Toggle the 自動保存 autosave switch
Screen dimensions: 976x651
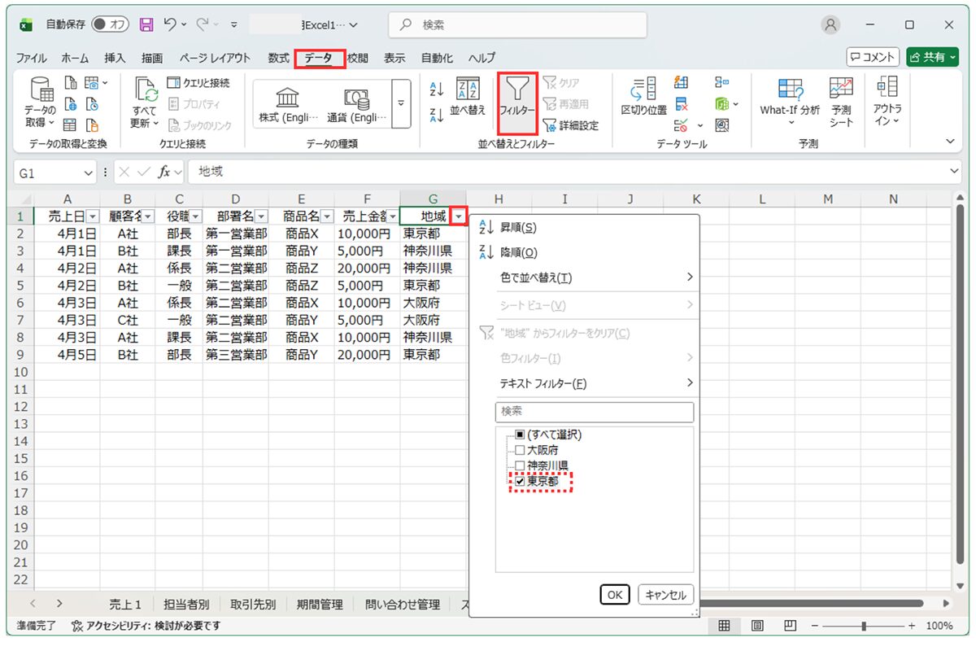(x=109, y=24)
